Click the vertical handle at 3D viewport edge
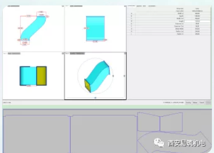The image size is (214, 153). 124,76
